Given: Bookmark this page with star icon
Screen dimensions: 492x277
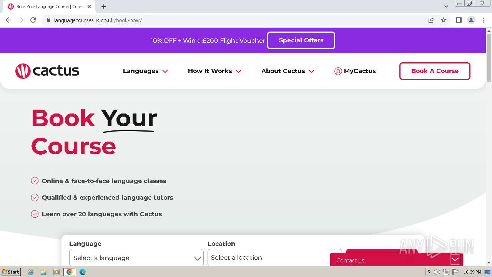Looking at the screenshot, I should (x=444, y=20).
